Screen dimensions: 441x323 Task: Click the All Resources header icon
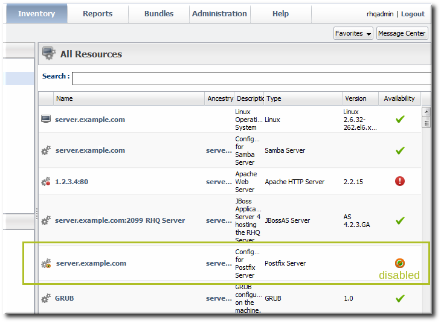point(49,54)
